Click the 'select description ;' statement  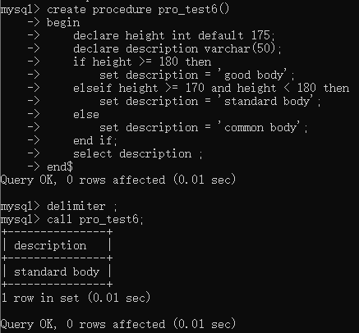(138, 154)
